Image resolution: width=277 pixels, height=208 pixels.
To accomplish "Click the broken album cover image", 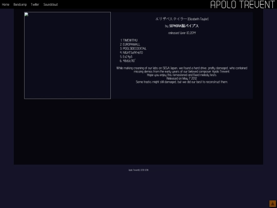I will tap(68, 55).
